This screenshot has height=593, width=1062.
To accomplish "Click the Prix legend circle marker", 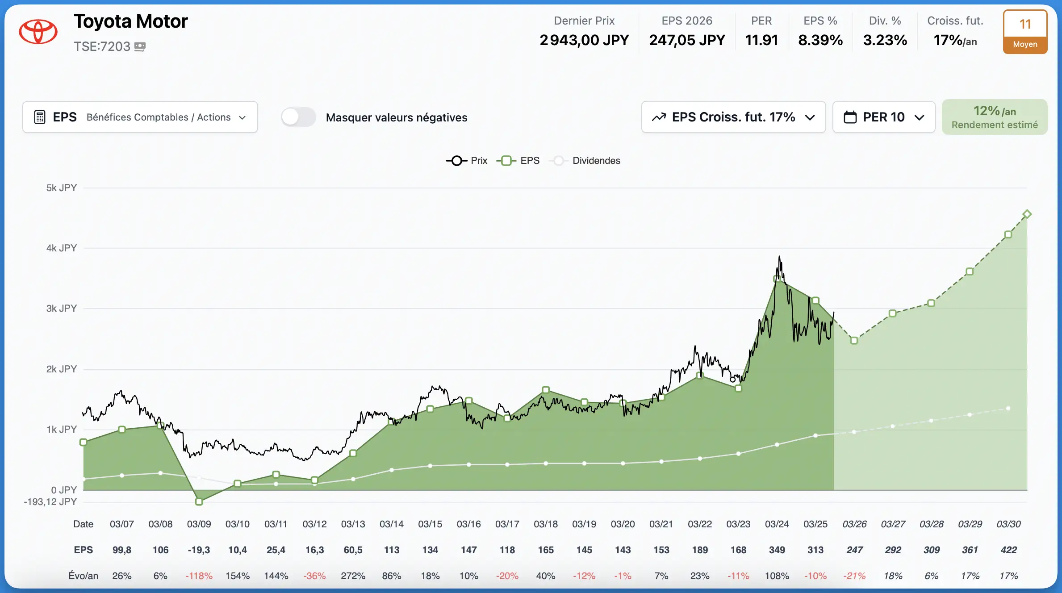I will (x=456, y=161).
